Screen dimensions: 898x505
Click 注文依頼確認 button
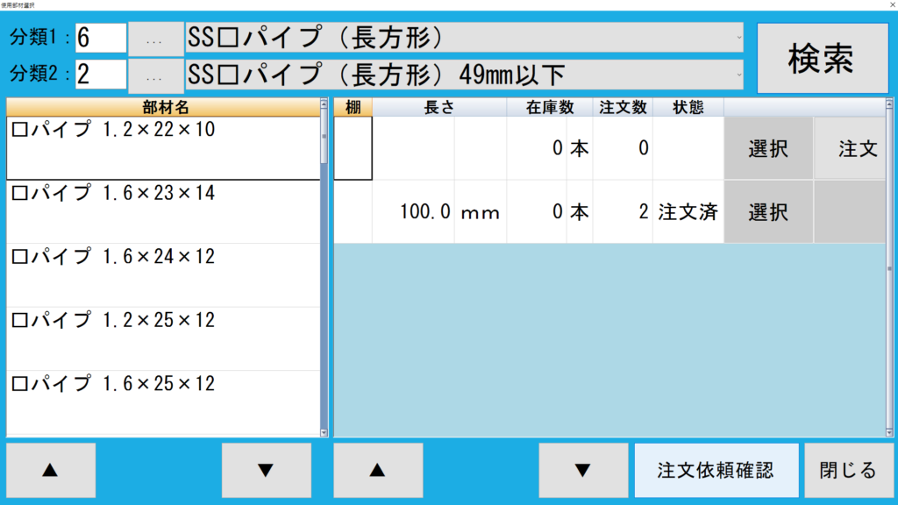[716, 470]
